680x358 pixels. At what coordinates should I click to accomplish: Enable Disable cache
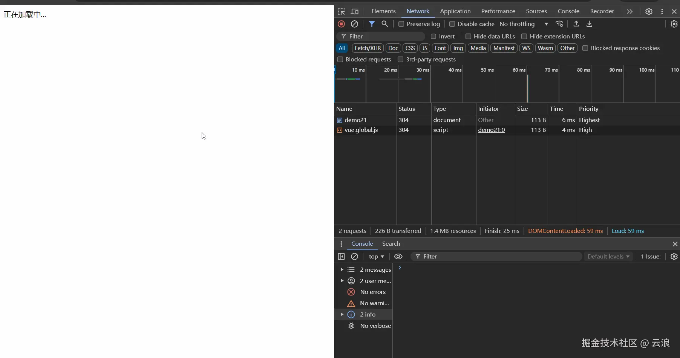452,24
